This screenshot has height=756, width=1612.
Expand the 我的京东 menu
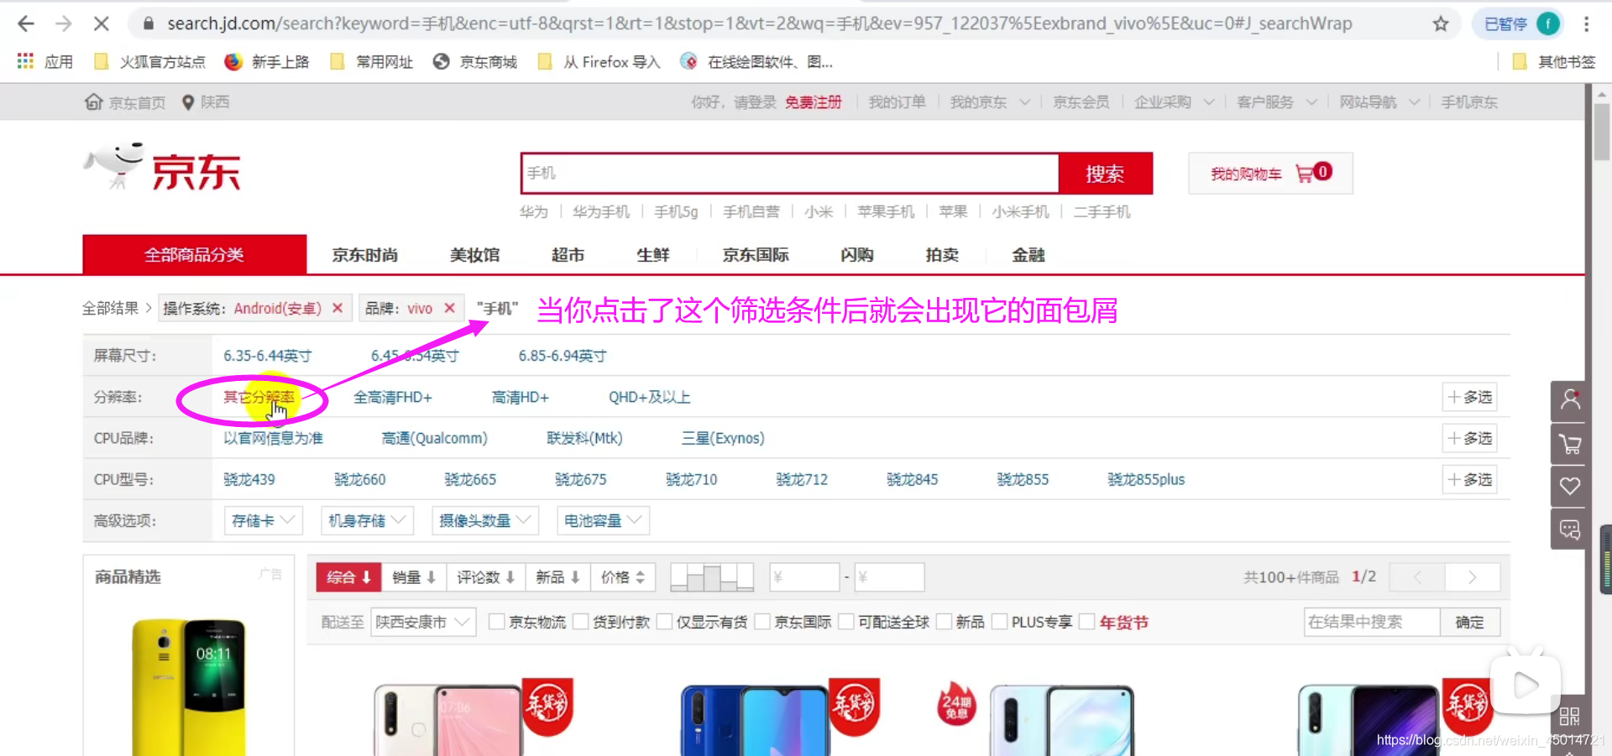click(x=989, y=102)
